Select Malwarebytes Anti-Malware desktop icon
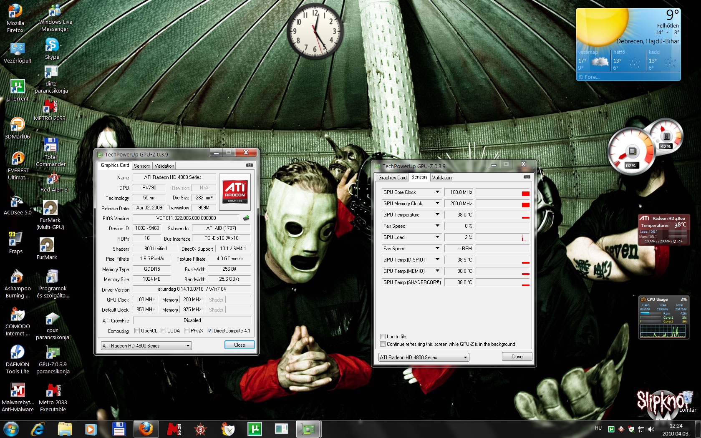 click(x=18, y=398)
